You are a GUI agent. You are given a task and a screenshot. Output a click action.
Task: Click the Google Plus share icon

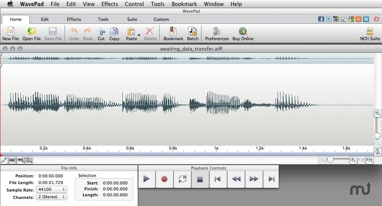pos(336,19)
